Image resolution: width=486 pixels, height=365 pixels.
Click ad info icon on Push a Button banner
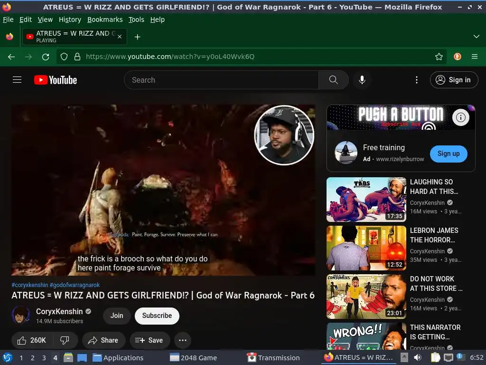click(460, 117)
